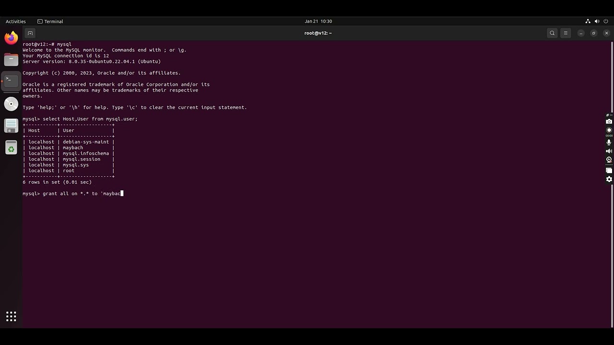Viewport: 614px width, 345px height.
Task: Click the 'mysql.session' user cell
Action: point(82,159)
